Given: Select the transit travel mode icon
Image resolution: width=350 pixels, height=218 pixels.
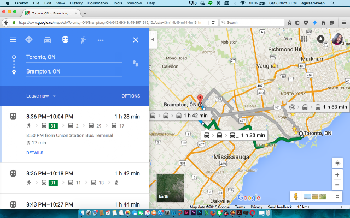Looking at the screenshot, I should pyautogui.click(x=65, y=40).
